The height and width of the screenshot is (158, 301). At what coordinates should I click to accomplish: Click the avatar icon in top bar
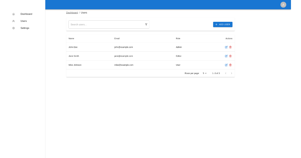pos(283,5)
